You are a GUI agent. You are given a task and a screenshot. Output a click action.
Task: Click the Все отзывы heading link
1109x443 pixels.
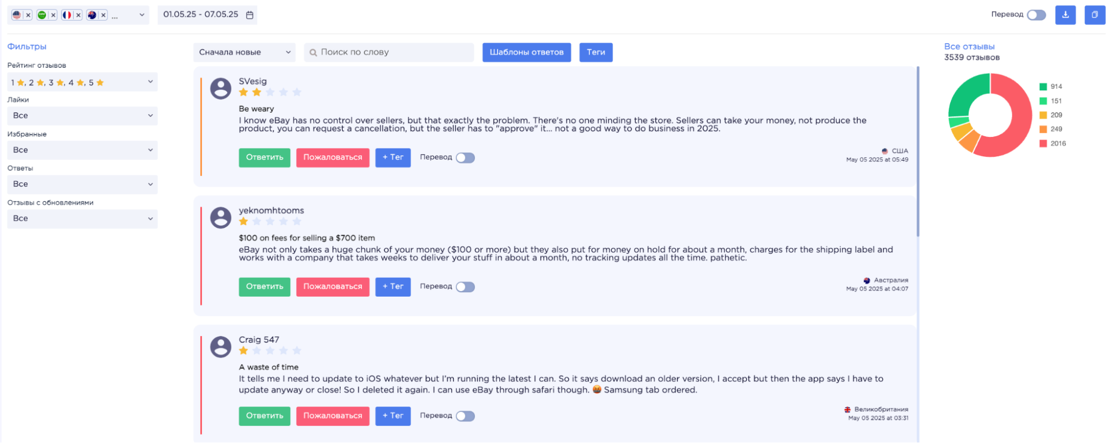coord(969,47)
